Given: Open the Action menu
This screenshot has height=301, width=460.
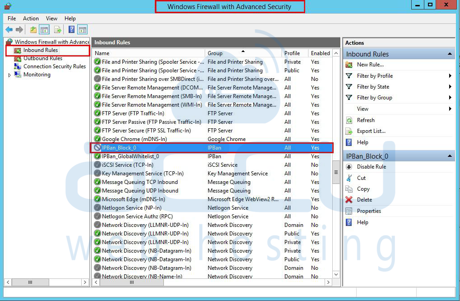Looking at the screenshot, I should (x=31, y=19).
